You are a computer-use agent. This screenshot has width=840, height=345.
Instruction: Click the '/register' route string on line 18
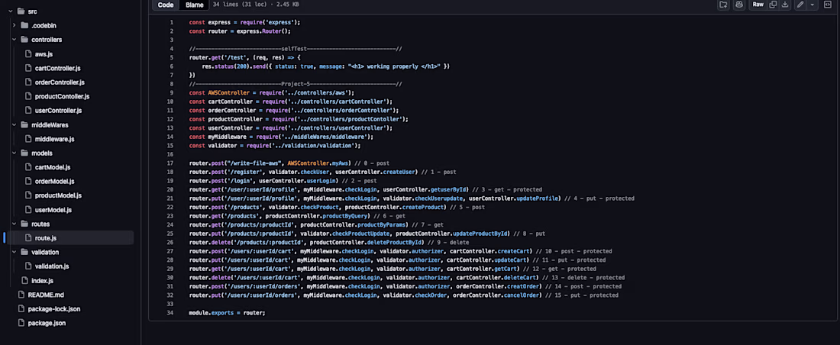[x=241, y=172]
